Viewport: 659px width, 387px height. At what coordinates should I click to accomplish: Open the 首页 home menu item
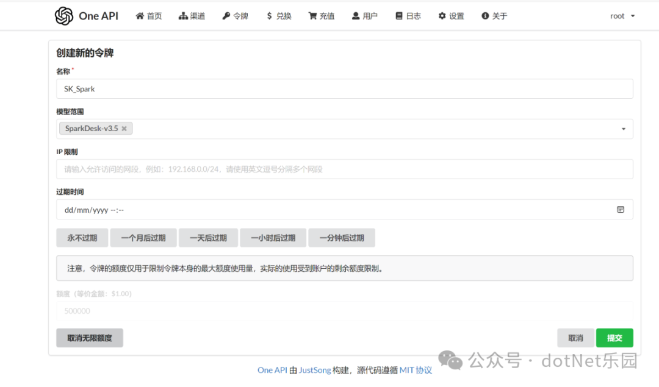149,16
